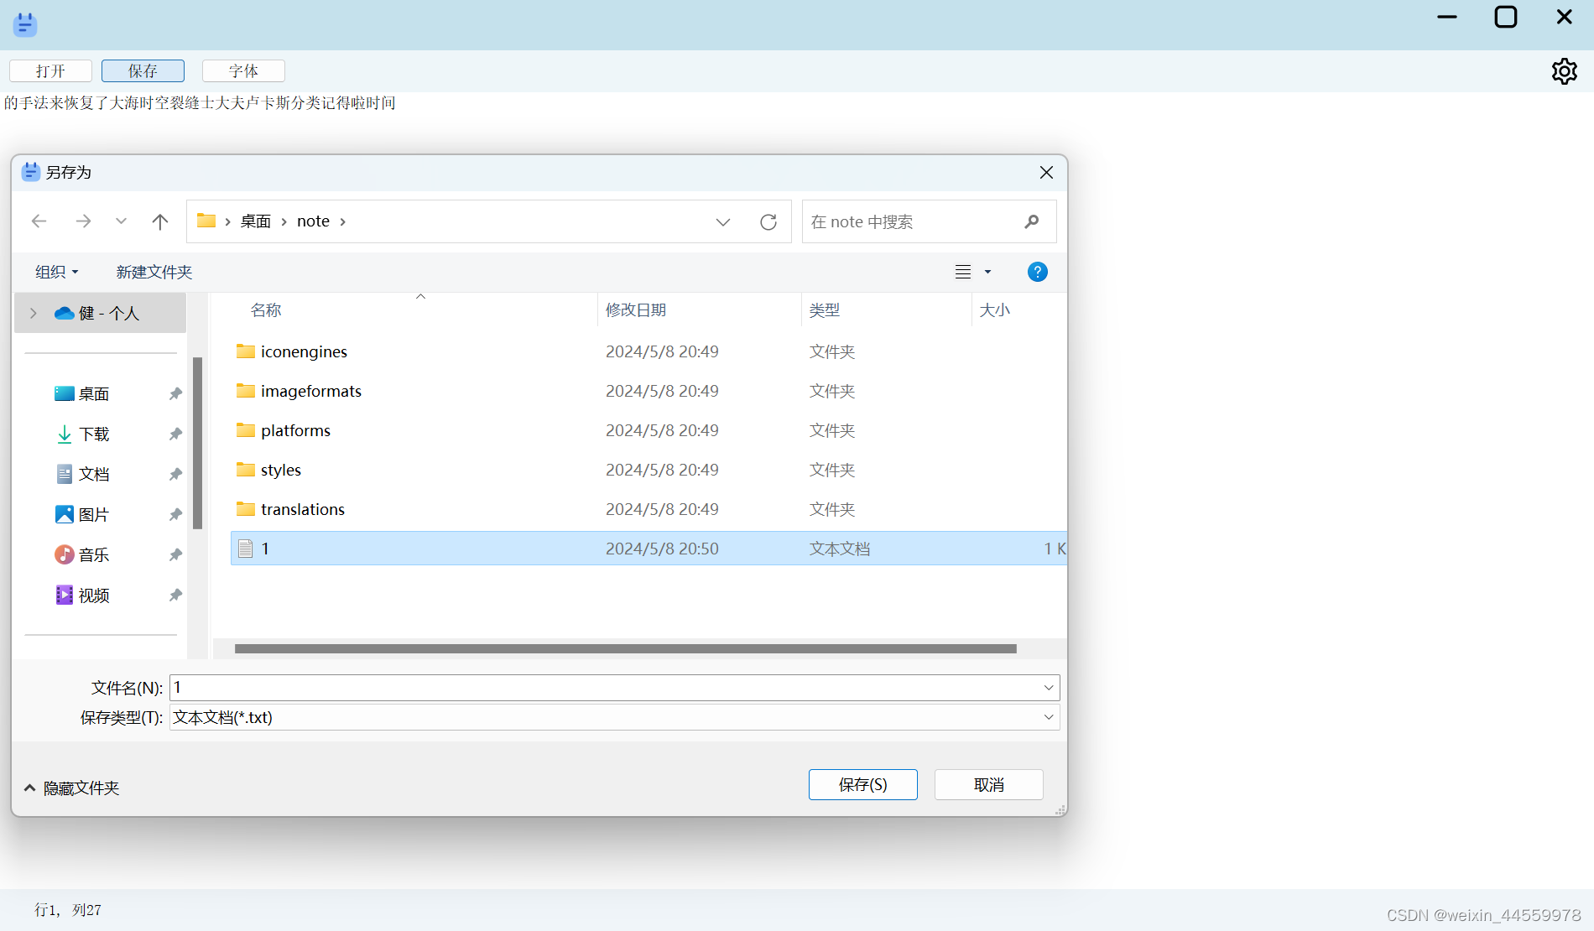Expand the 健 - 个人 OneDrive tree item
Screen dimensions: 1594x931
click(32, 312)
